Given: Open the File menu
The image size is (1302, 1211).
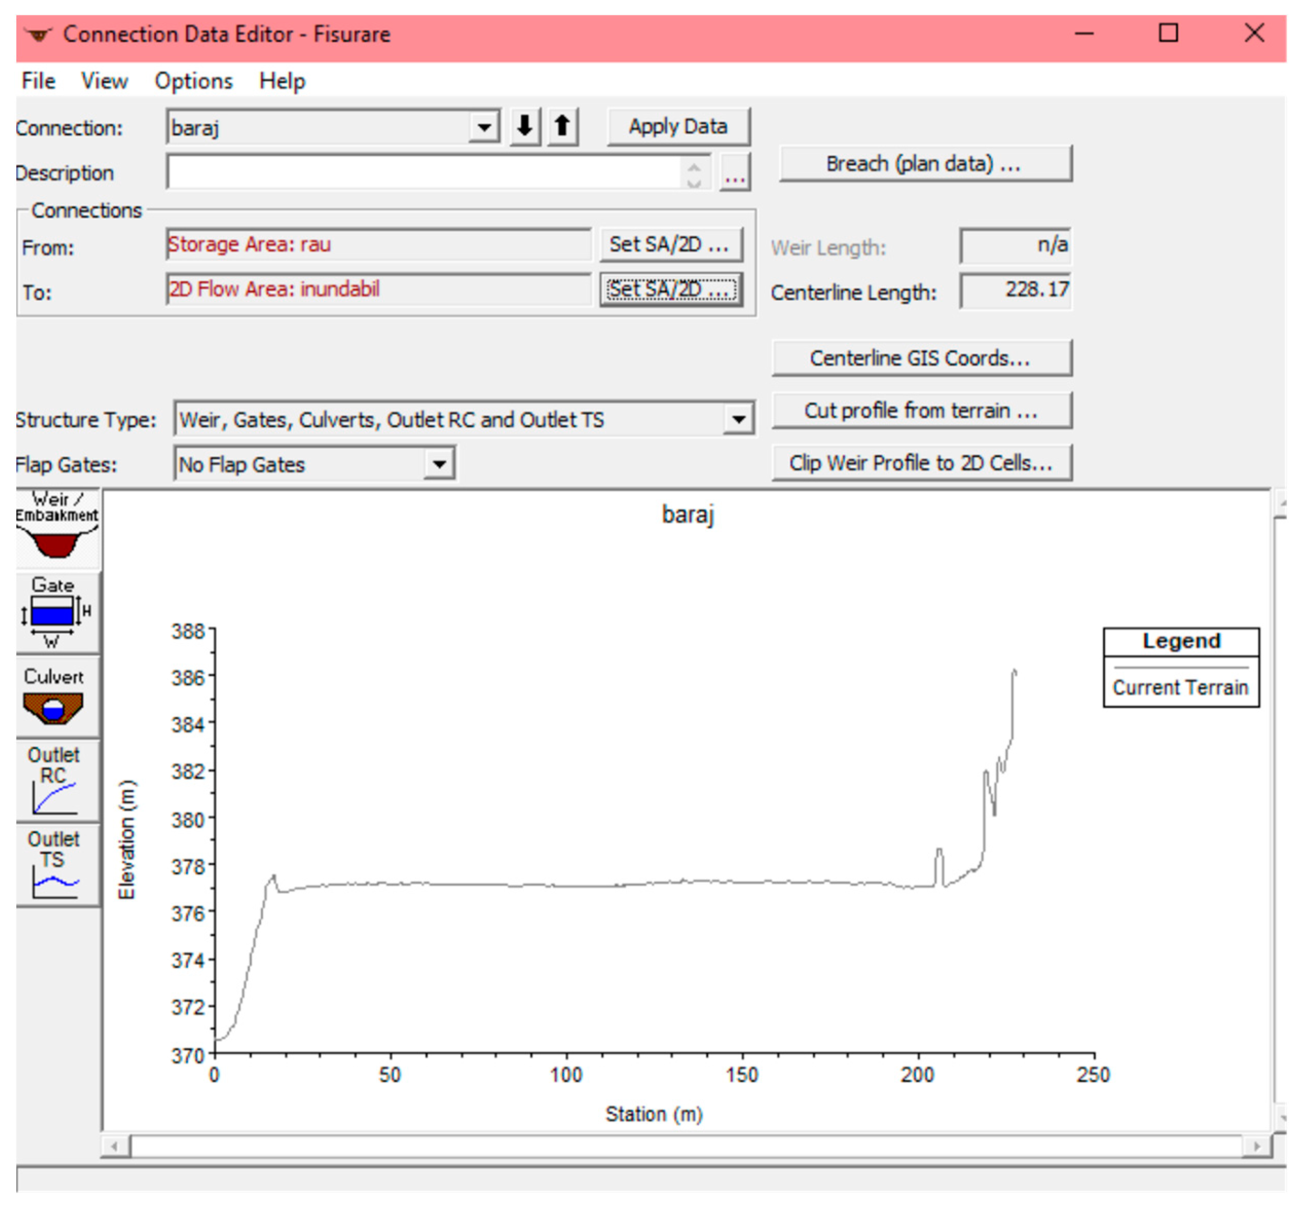Looking at the screenshot, I should pos(38,81).
